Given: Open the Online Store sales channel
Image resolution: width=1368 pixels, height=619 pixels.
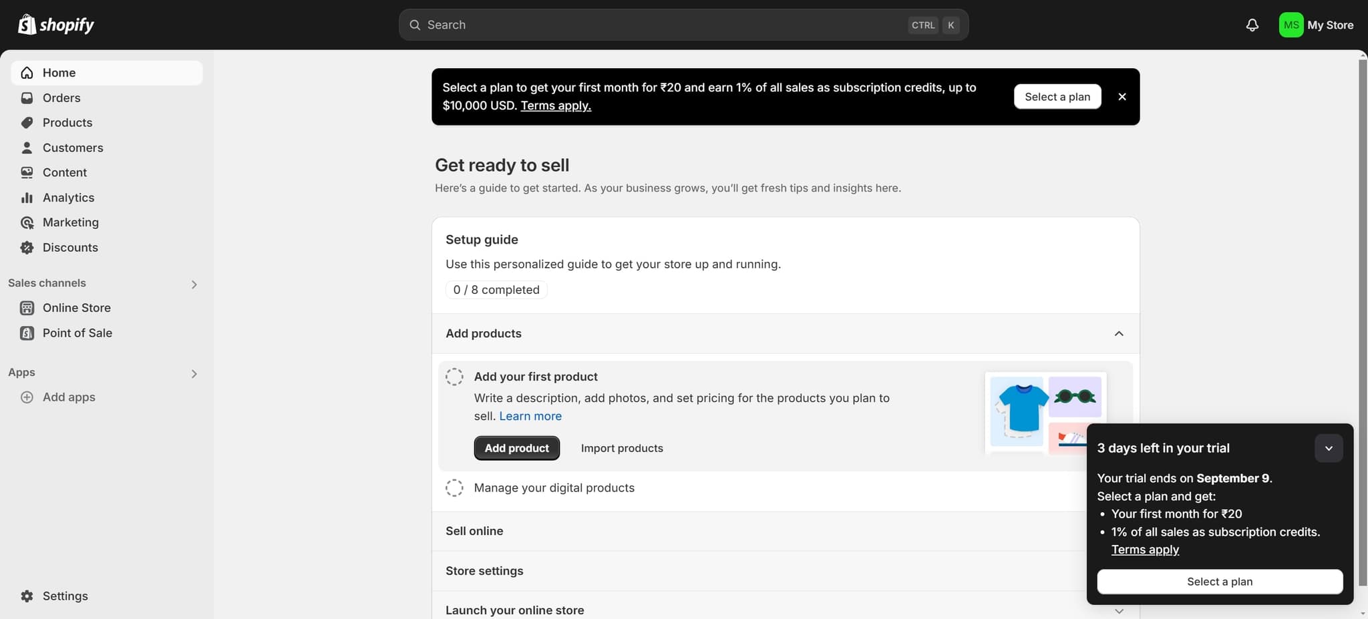Looking at the screenshot, I should tap(76, 308).
